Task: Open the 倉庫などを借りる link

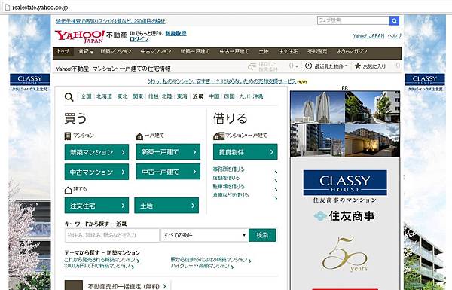Action: [231, 195]
